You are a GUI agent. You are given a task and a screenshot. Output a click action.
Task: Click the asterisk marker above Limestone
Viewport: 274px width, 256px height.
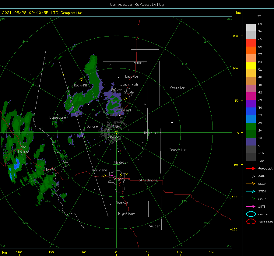point(58,115)
